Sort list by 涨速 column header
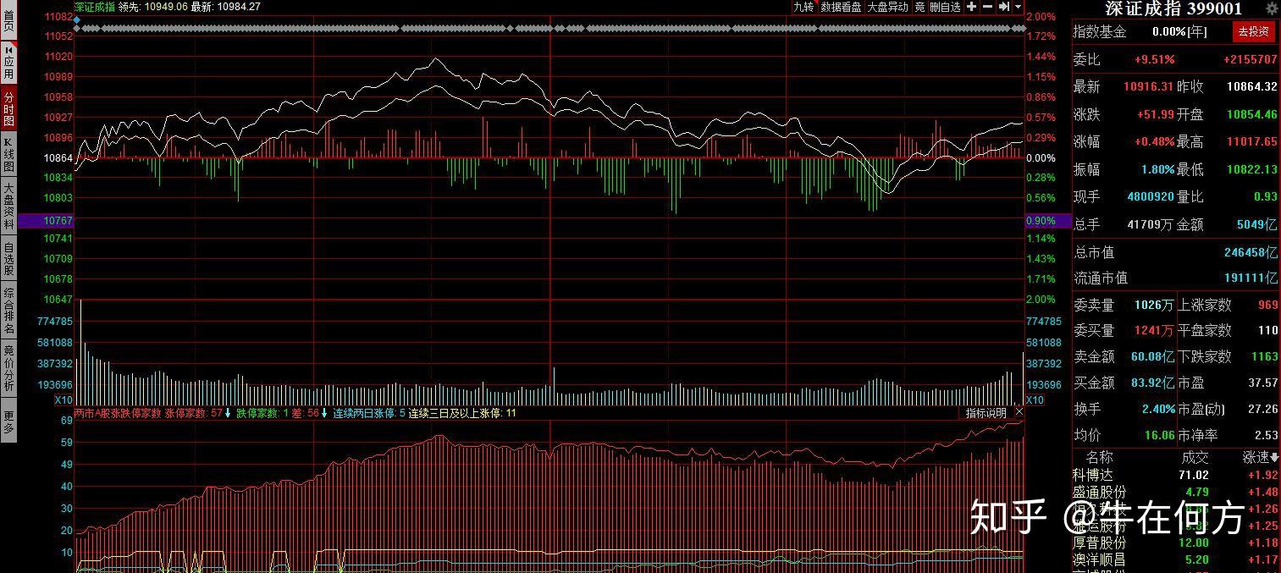This screenshot has height=573, width=1281. [x=1261, y=457]
